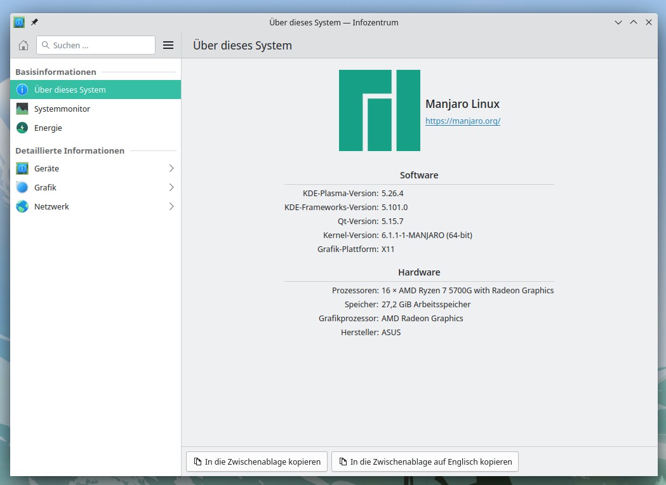Image resolution: width=666 pixels, height=485 pixels.
Task: Click Grafik-Plattform value X11
Action: tap(388, 249)
